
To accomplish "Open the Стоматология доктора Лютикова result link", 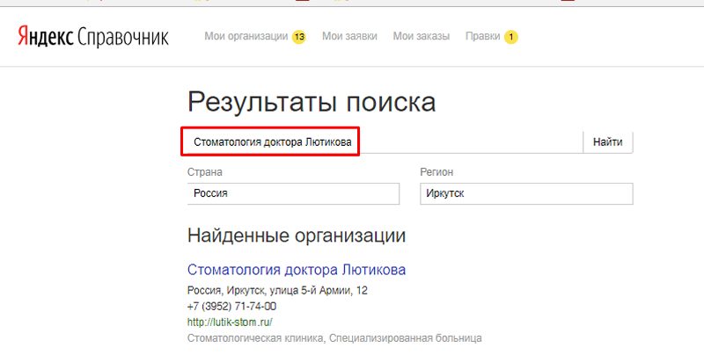I will coord(297,270).
